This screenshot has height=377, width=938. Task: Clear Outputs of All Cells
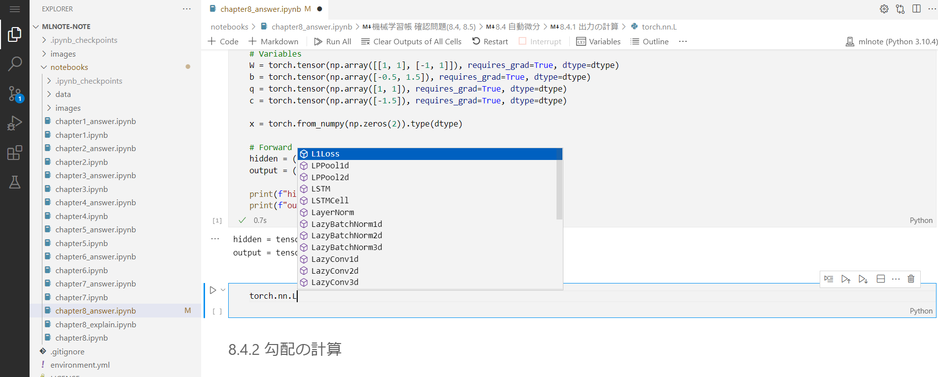click(411, 41)
